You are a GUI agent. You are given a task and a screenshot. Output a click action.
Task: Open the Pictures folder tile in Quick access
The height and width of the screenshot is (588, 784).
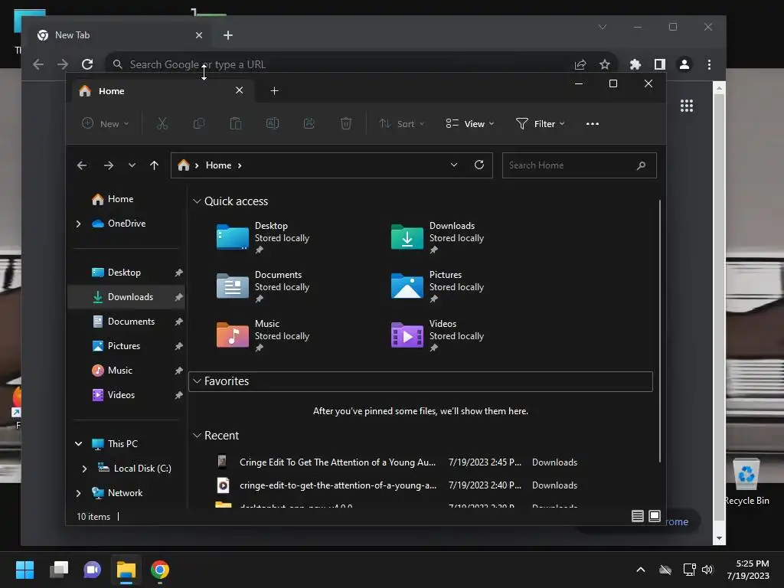pos(437,286)
